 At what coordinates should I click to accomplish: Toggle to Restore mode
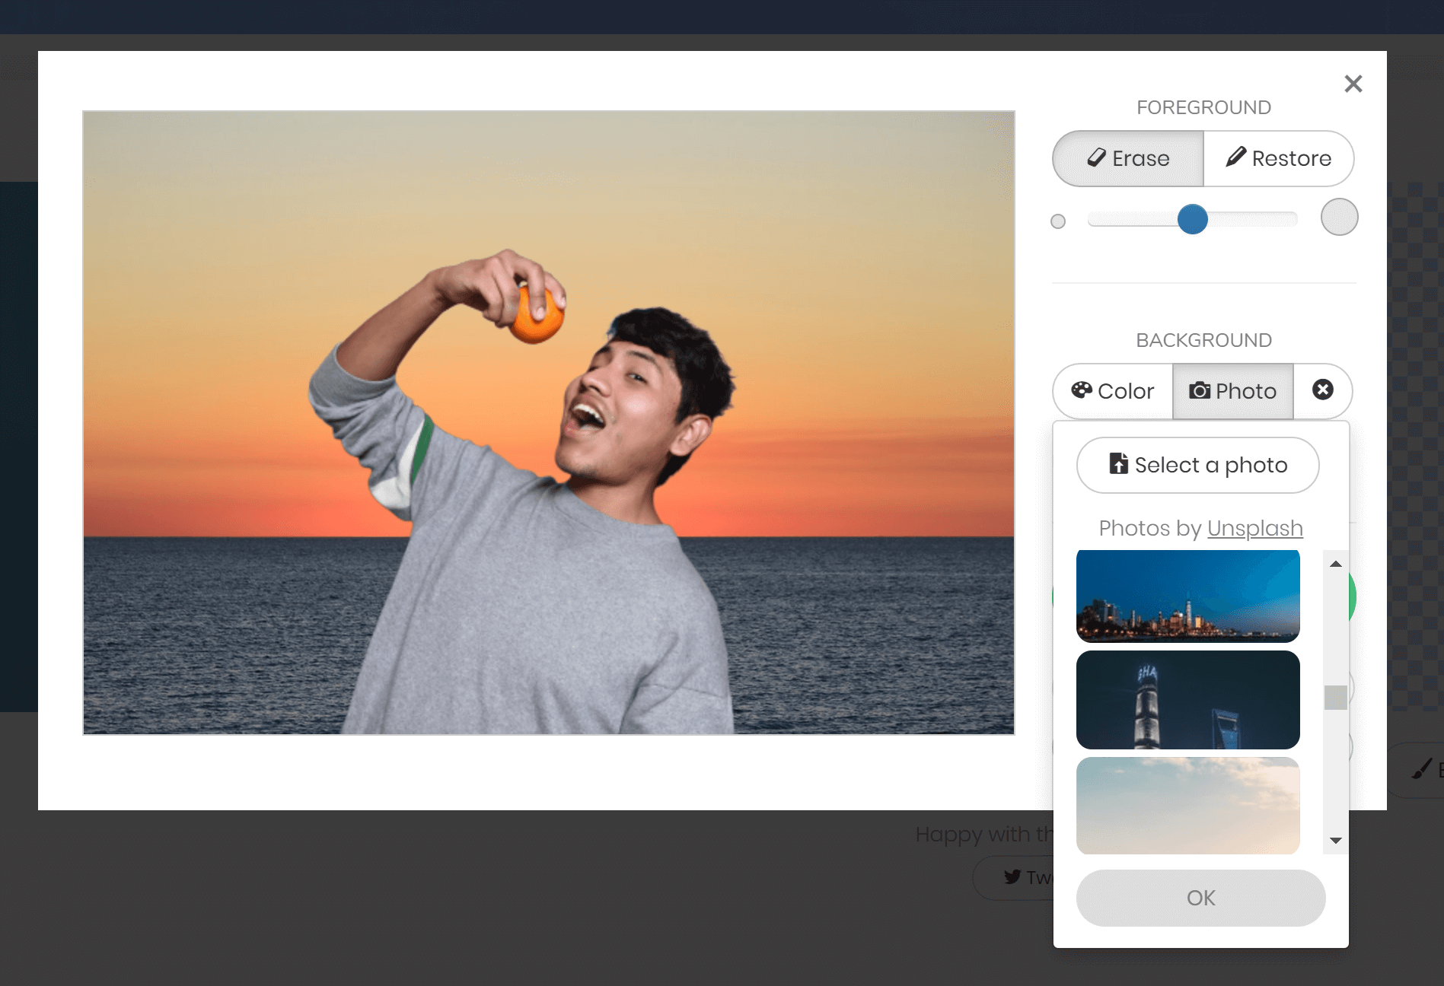point(1279,158)
